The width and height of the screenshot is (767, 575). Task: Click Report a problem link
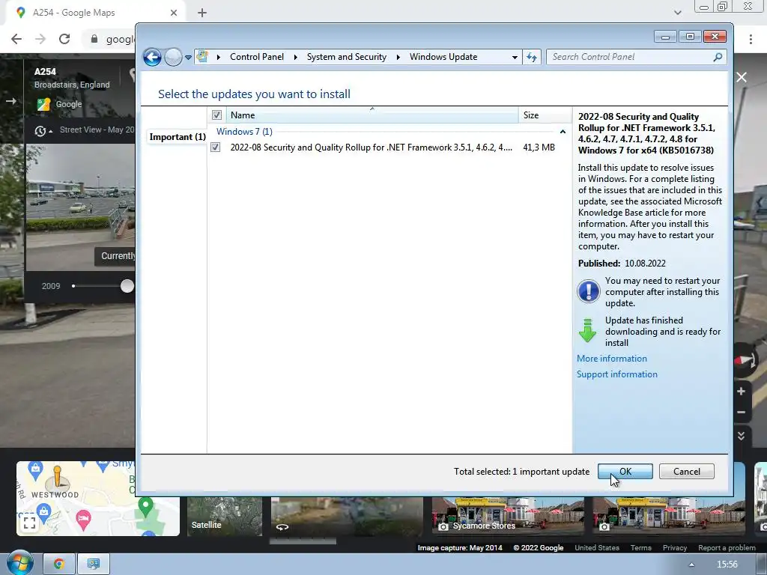pyautogui.click(x=727, y=547)
